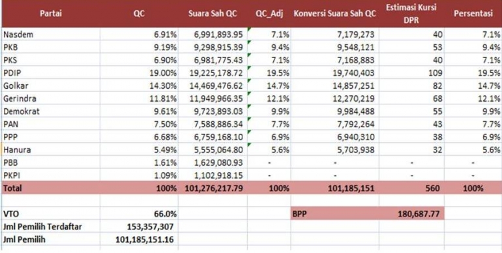Image resolution: width=502 pixels, height=253 pixels.
Task: Select the Persentasi column header
Action: pyautogui.click(x=473, y=14)
